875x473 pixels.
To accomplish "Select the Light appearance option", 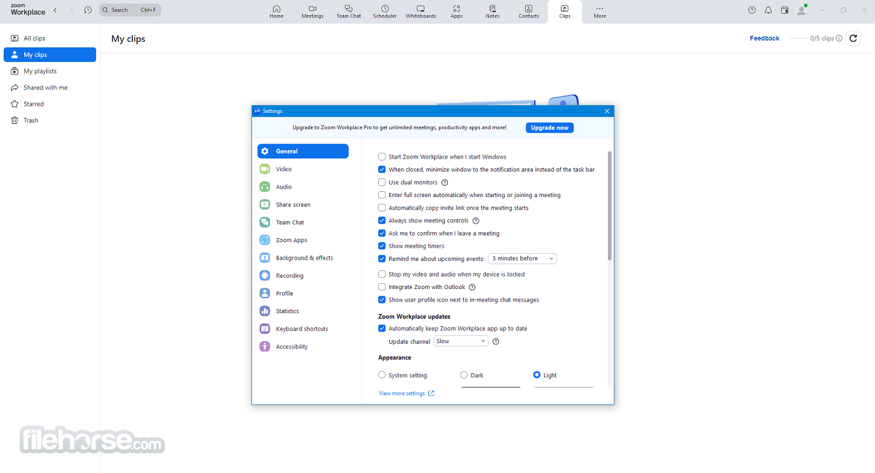I will (537, 375).
